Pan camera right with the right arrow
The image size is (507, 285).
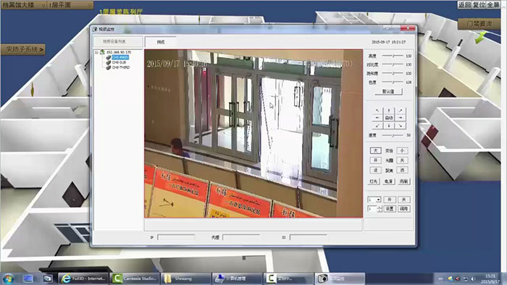coord(401,118)
